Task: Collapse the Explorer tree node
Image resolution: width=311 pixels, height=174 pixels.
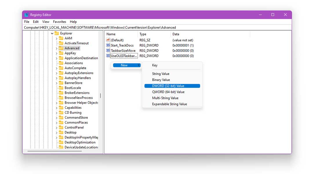Action: 52,33
